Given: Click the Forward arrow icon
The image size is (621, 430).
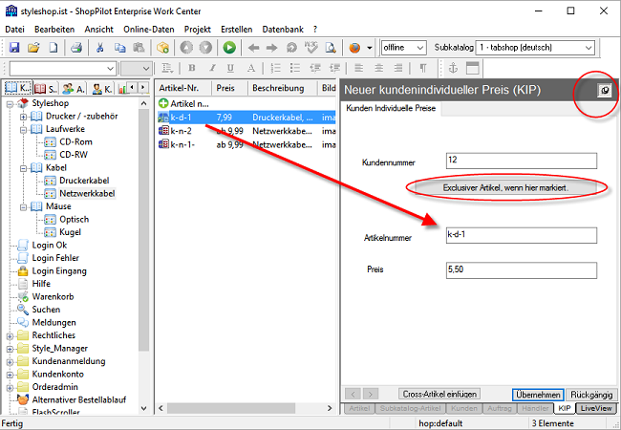Looking at the screenshot, I should tap(271, 48).
